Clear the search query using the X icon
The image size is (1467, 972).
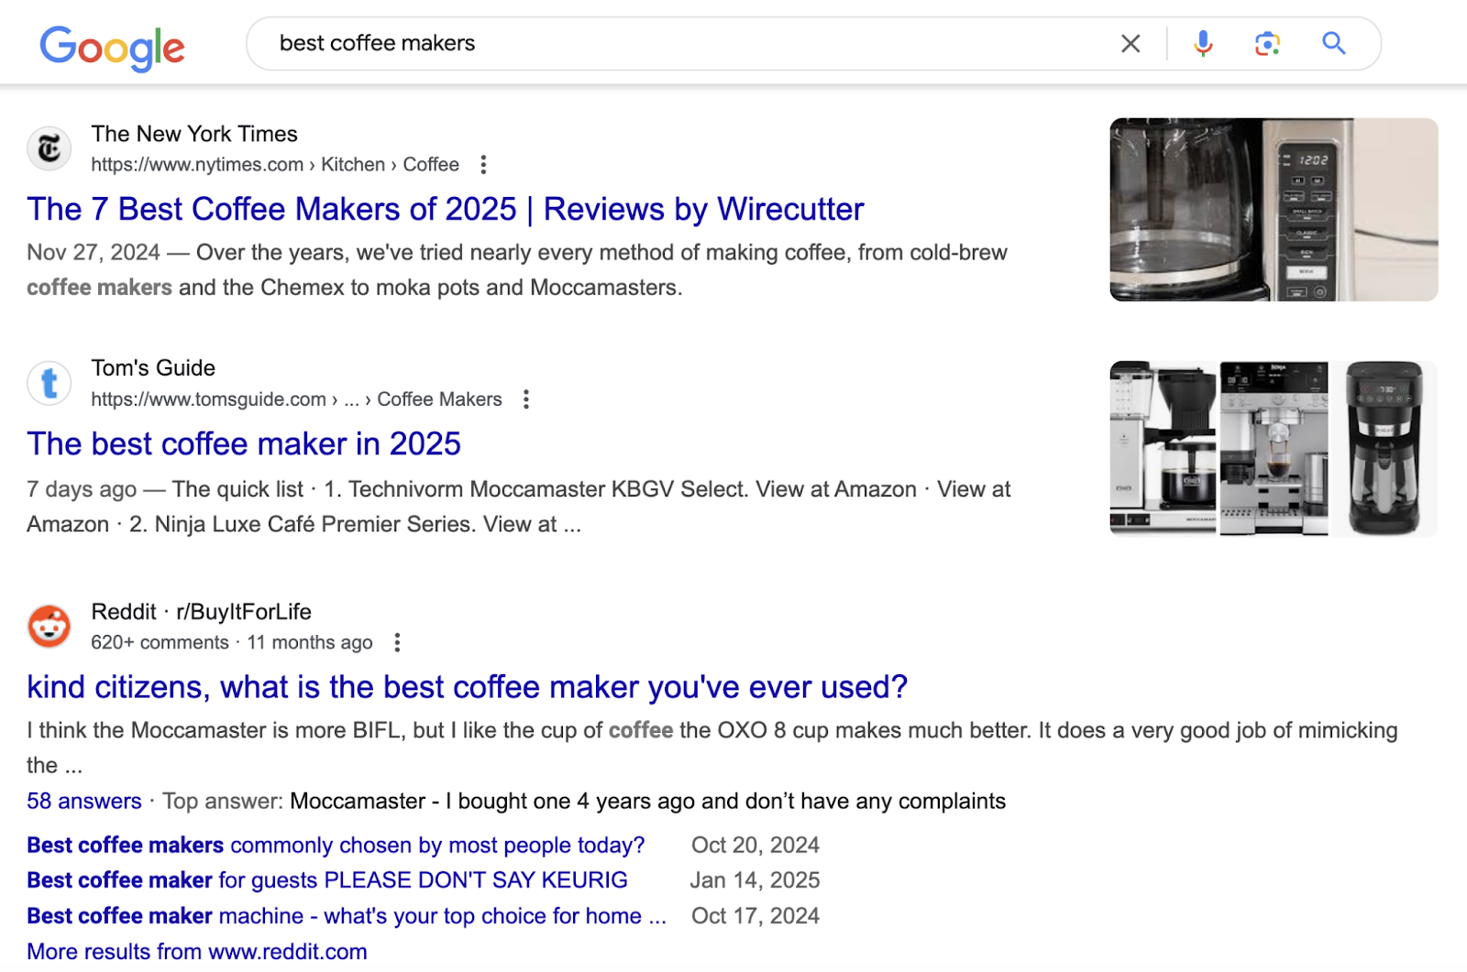pos(1130,42)
